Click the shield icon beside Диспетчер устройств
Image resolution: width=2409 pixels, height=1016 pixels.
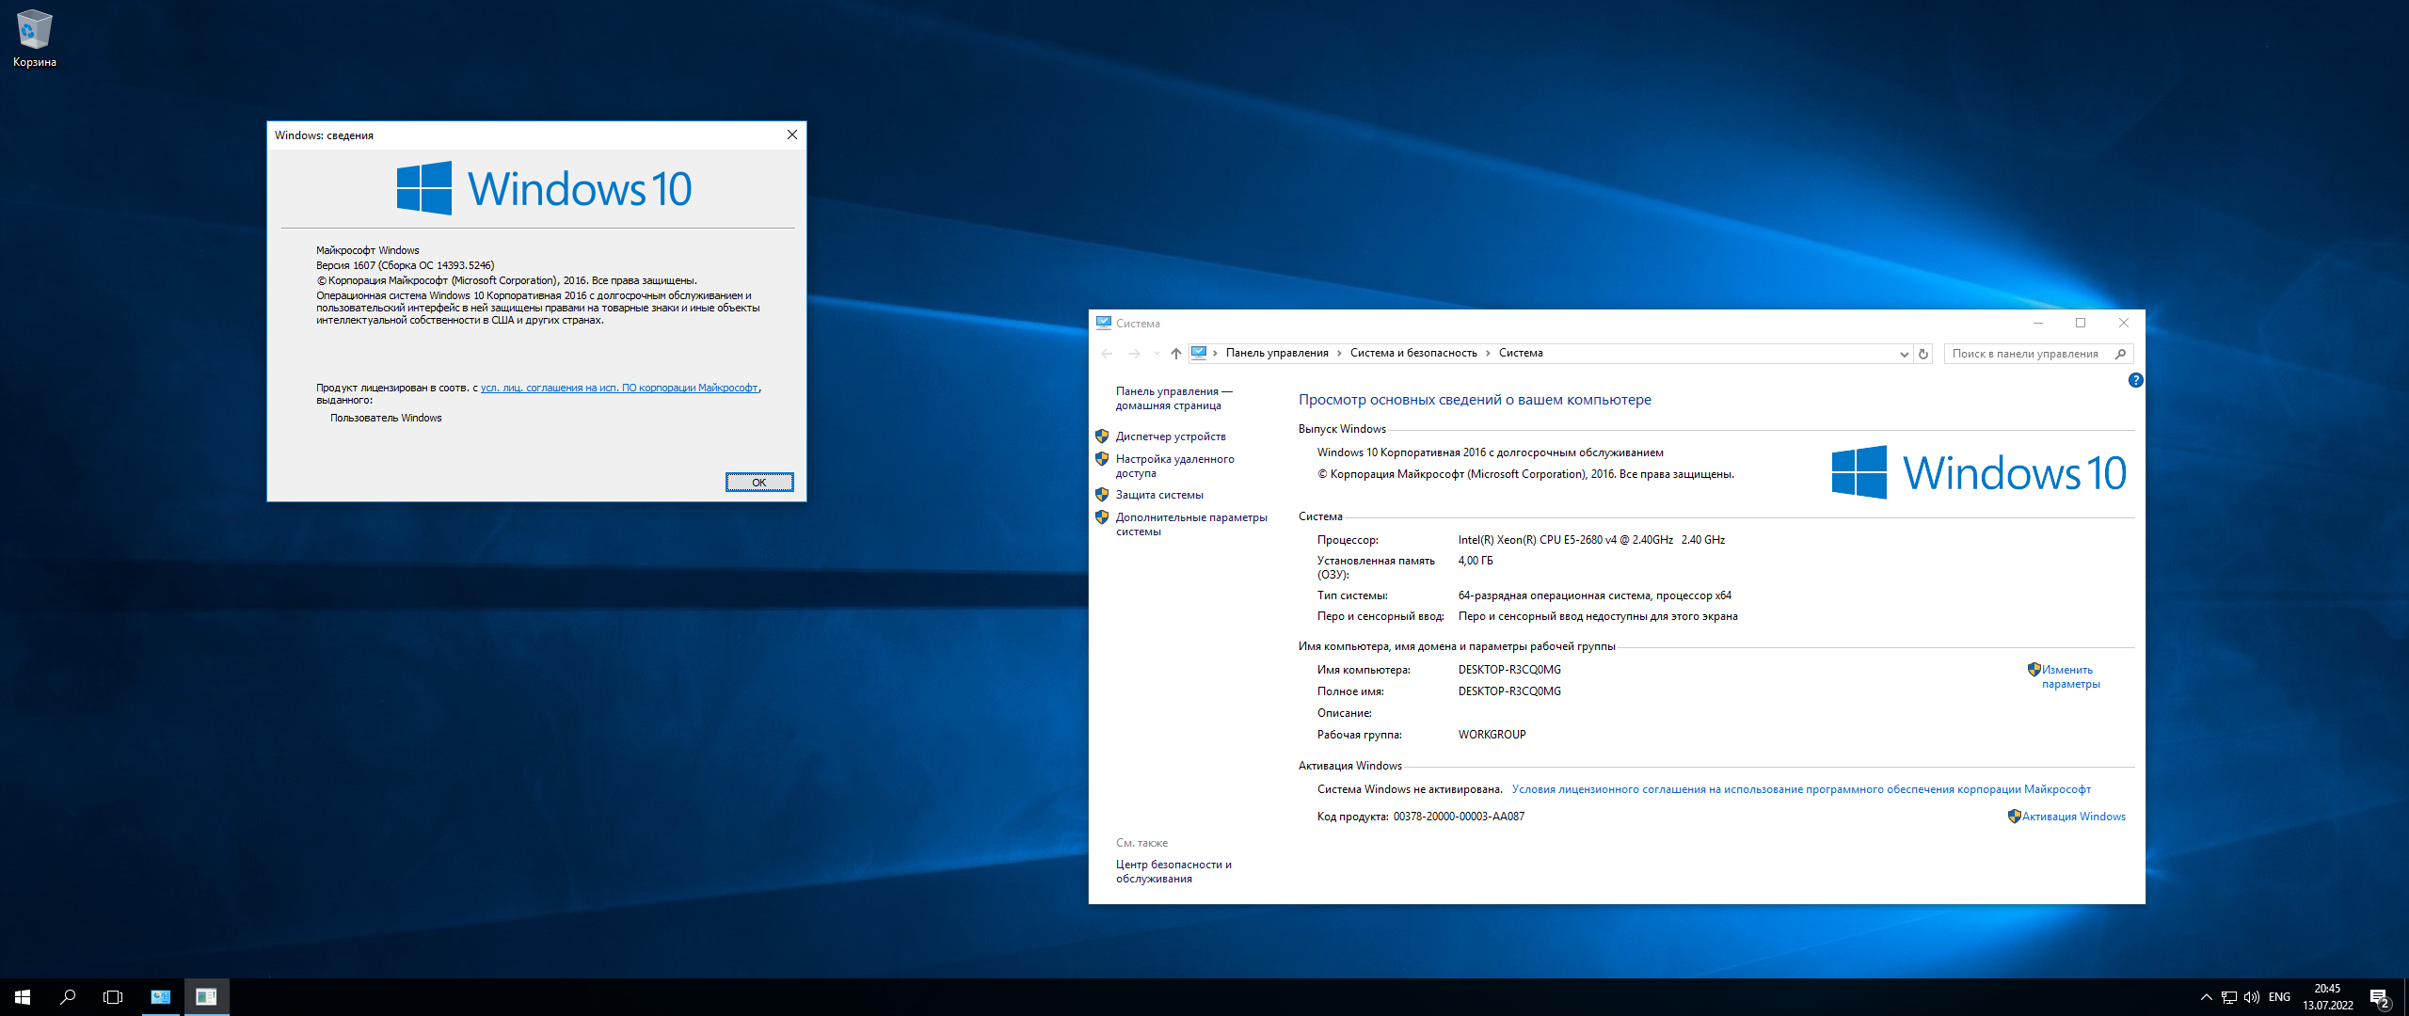pyautogui.click(x=1102, y=437)
